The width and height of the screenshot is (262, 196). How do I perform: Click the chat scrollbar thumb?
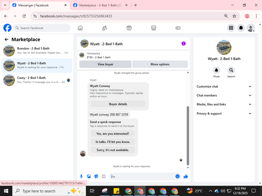[188, 135]
